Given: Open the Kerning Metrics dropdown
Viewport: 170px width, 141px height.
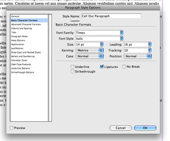Looking at the screenshot, I should pos(90,50).
